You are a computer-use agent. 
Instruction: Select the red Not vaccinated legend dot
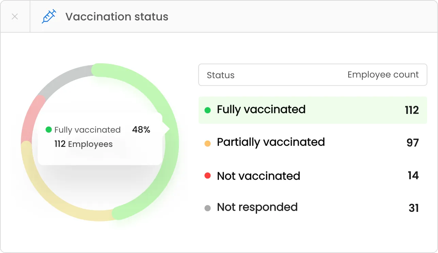point(207,176)
